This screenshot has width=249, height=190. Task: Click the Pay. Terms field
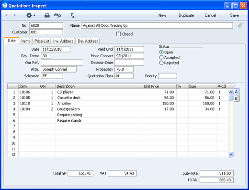click(x=45, y=56)
